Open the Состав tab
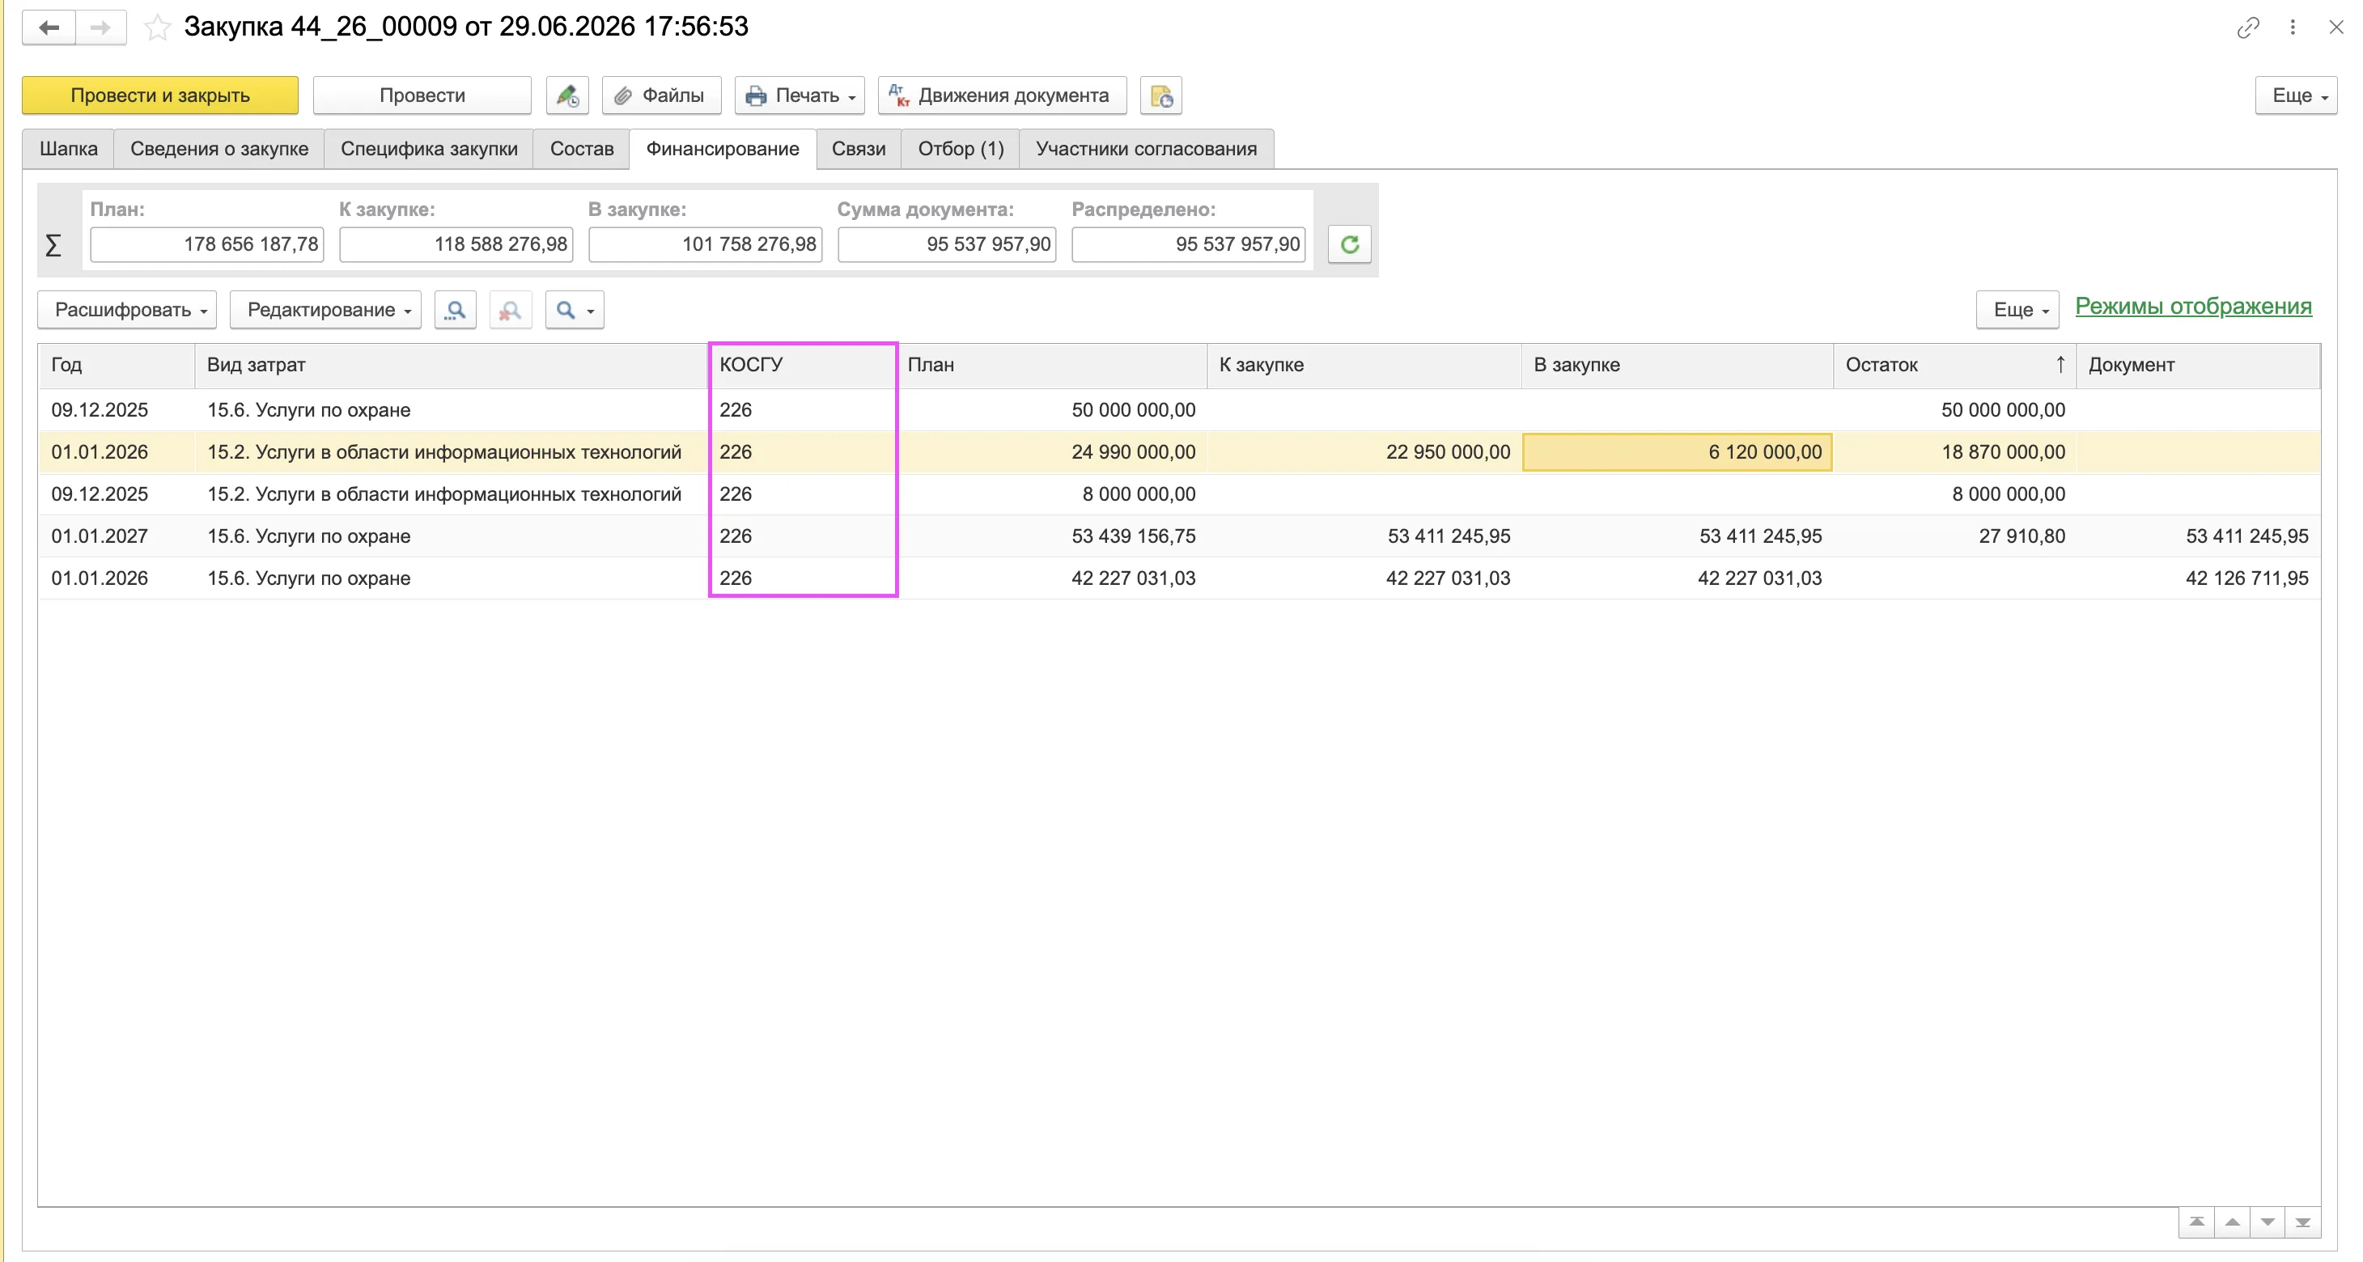The image size is (2363, 1262). pyautogui.click(x=582, y=150)
